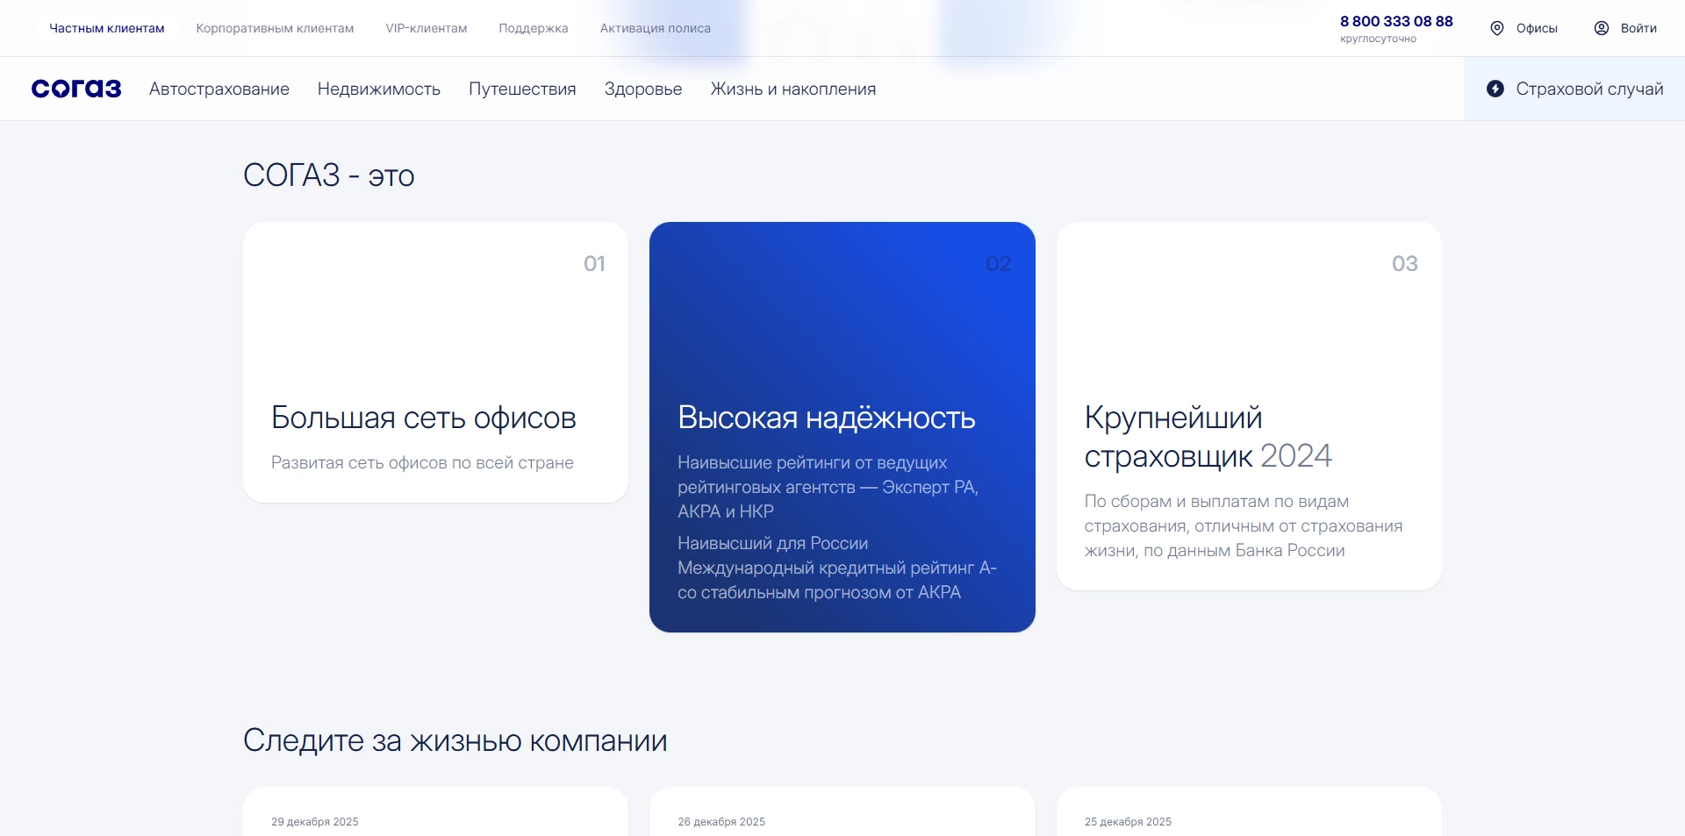The image size is (1685, 836).
Task: Click Войти to log in
Action: click(1638, 27)
